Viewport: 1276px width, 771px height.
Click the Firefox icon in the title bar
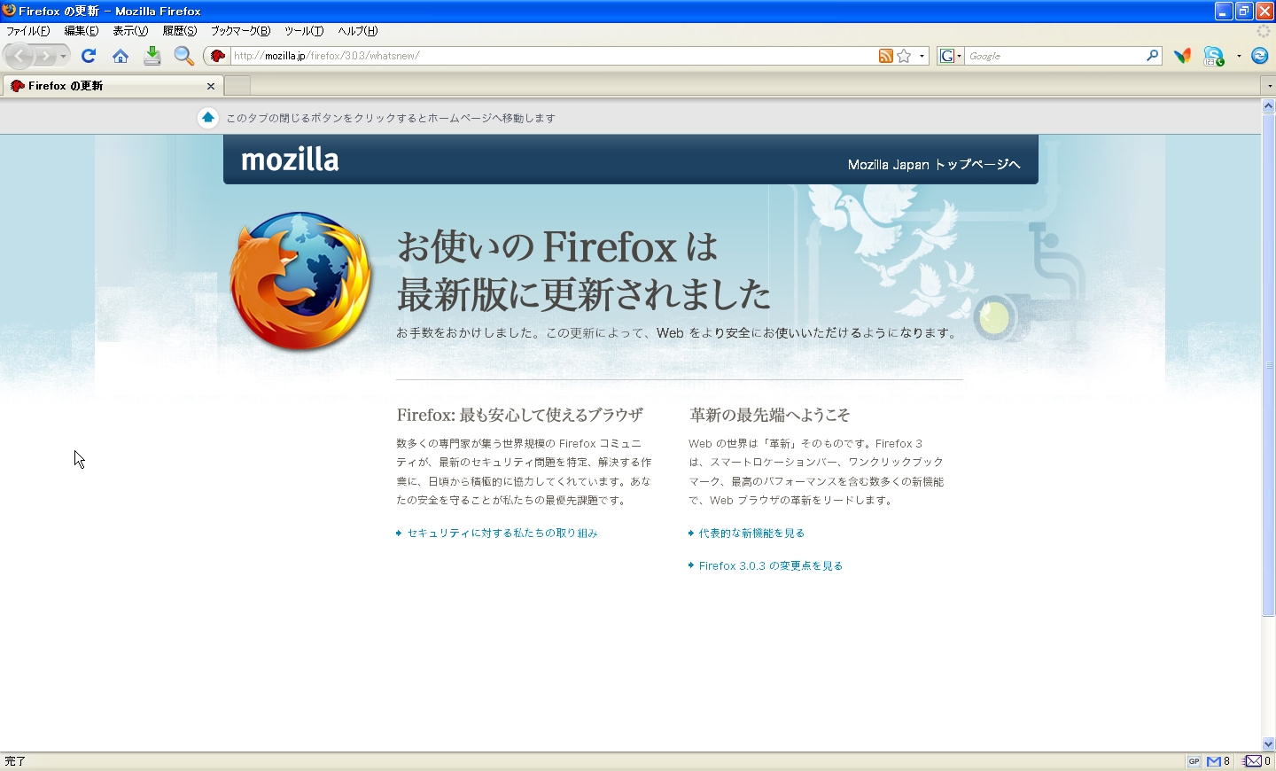point(9,11)
